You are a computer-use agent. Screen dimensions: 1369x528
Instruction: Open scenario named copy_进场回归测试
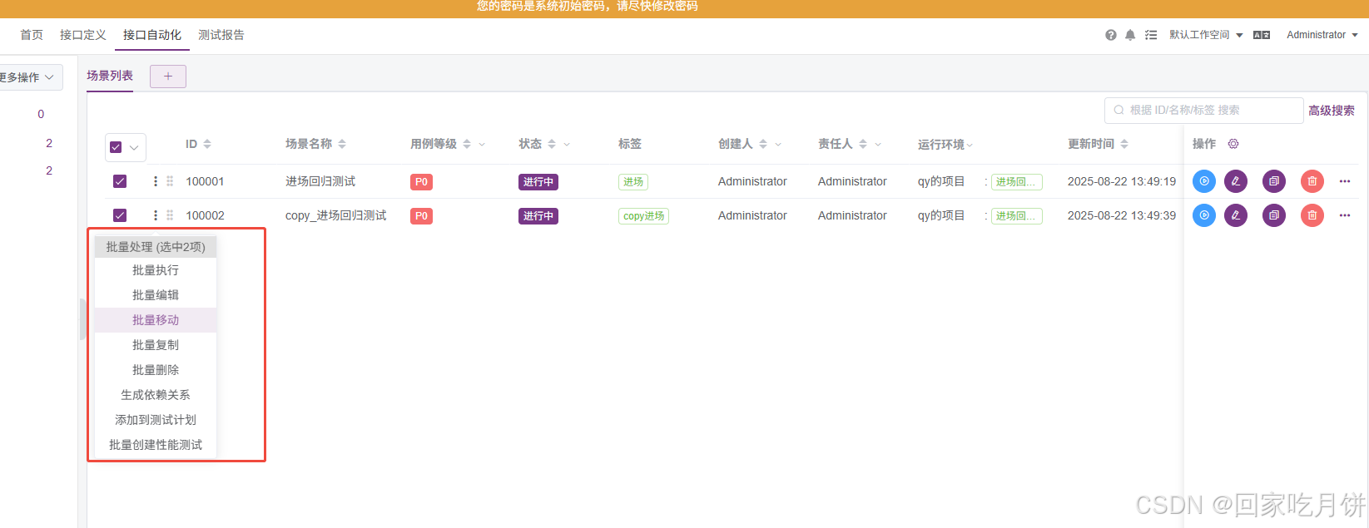click(x=335, y=215)
